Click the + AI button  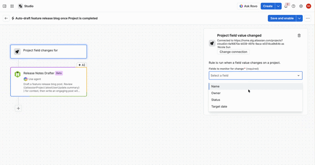[82, 65]
